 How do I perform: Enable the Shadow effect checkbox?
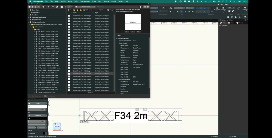tap(29, 133)
